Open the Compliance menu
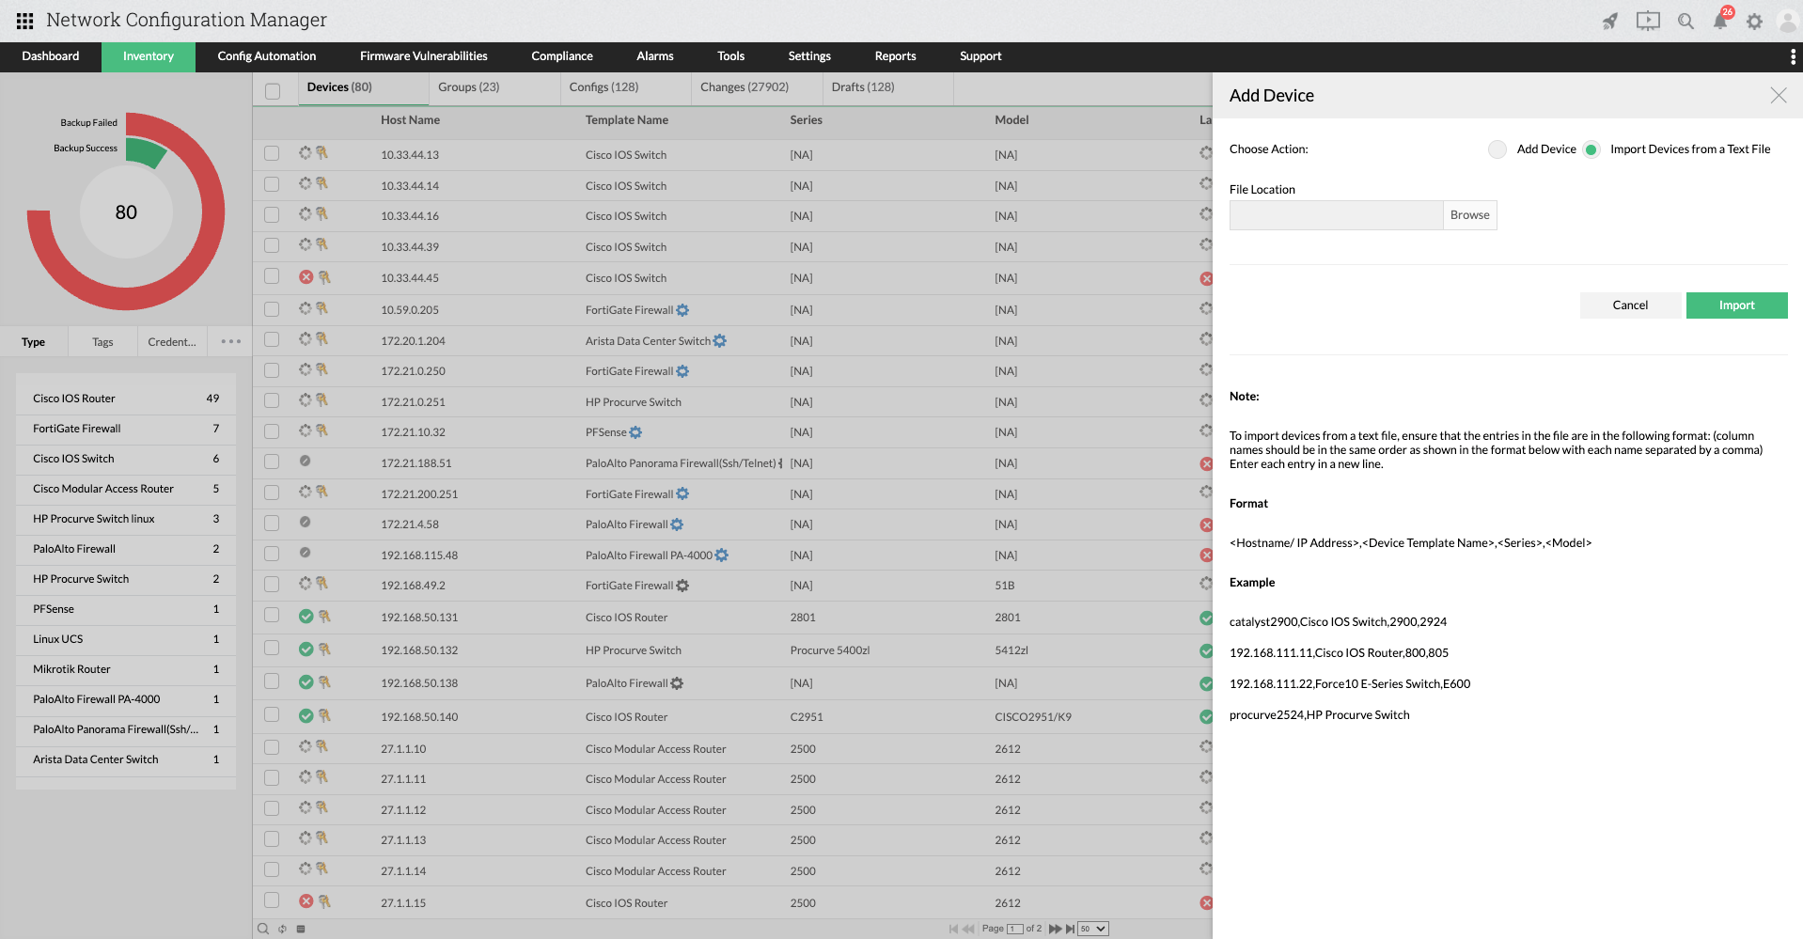The height and width of the screenshot is (939, 1803). pyautogui.click(x=562, y=56)
